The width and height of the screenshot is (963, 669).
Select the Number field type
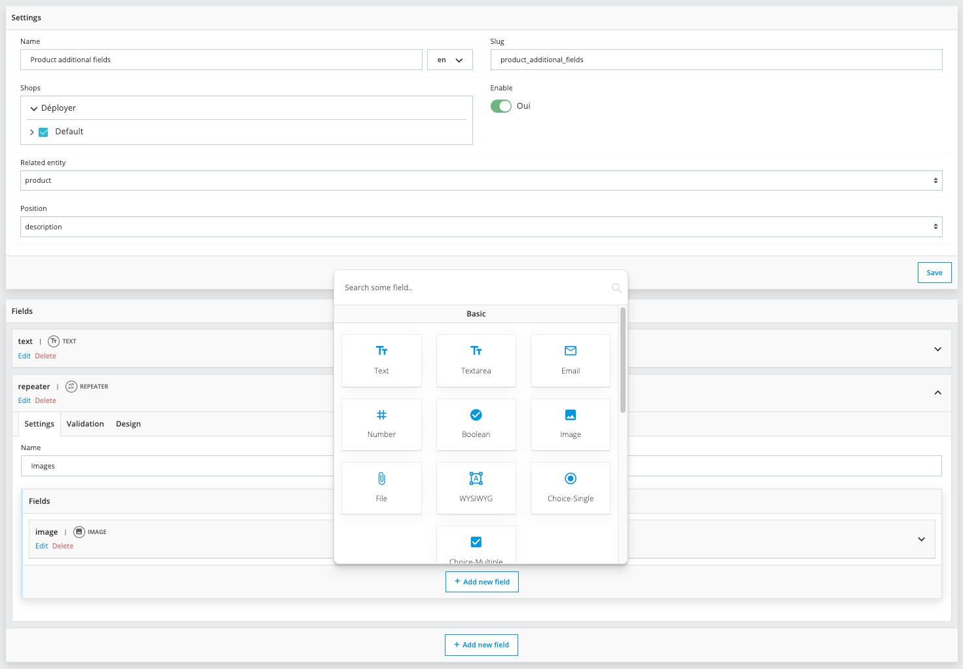[x=381, y=424]
